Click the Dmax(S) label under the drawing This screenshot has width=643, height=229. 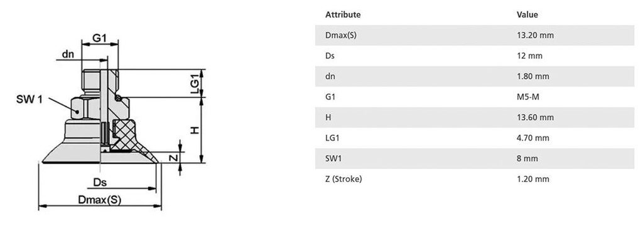[100, 200]
